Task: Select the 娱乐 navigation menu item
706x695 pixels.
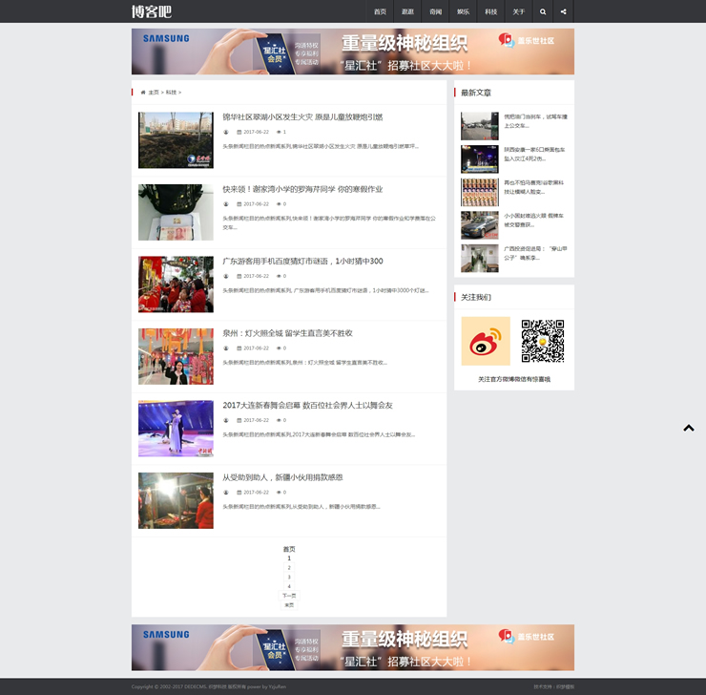Action: coord(463,11)
